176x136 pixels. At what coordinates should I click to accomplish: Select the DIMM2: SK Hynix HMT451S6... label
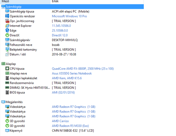(x=30, y=88)
